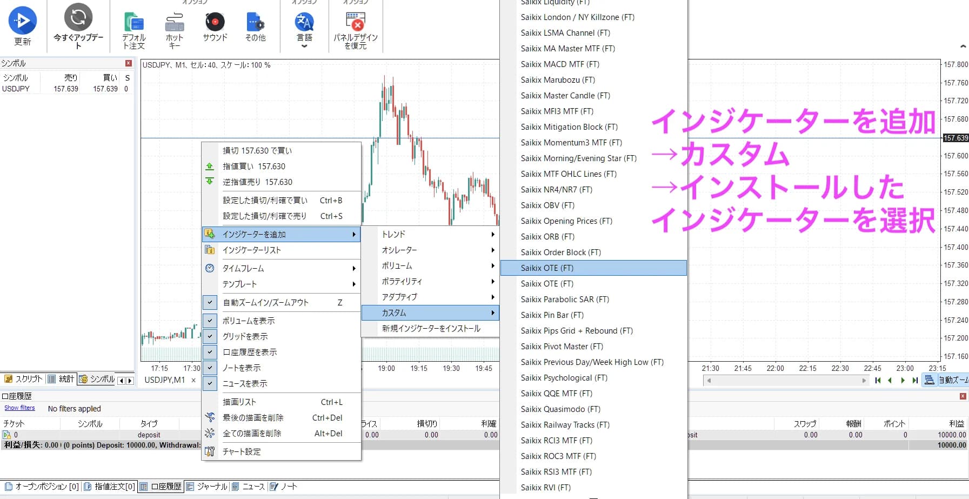Viewport: 969px width, 499px height.
Task: Select Saikix Order Block (FT)
Action: 593,252
